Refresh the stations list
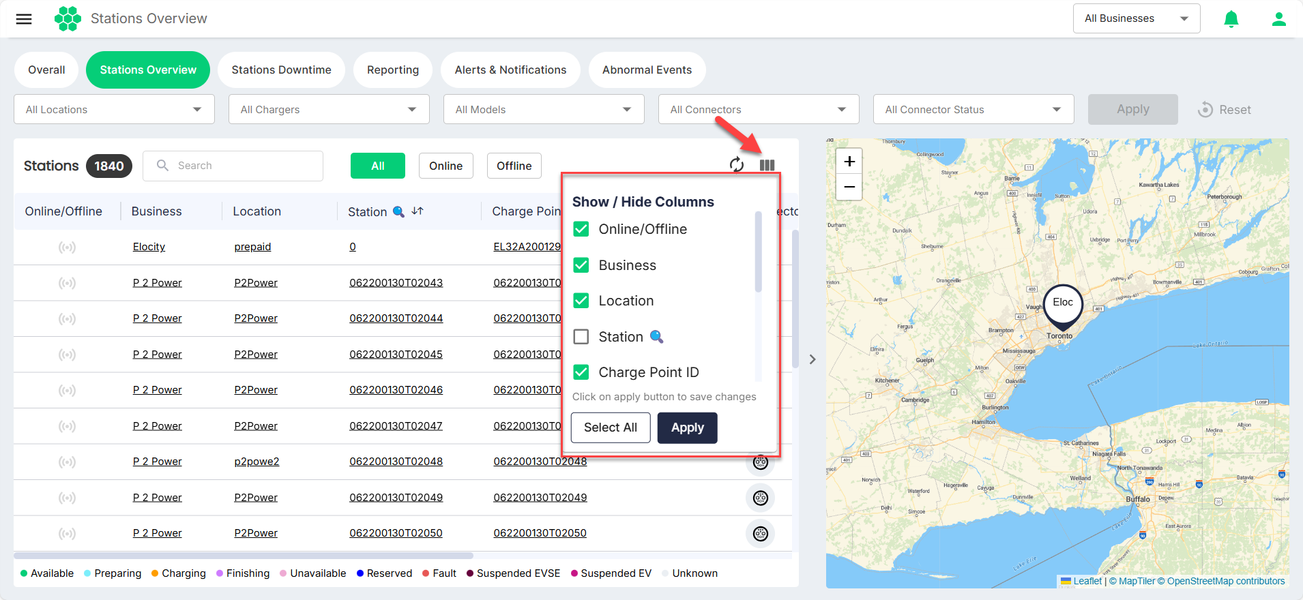Image resolution: width=1303 pixels, height=600 pixels. pos(737,164)
